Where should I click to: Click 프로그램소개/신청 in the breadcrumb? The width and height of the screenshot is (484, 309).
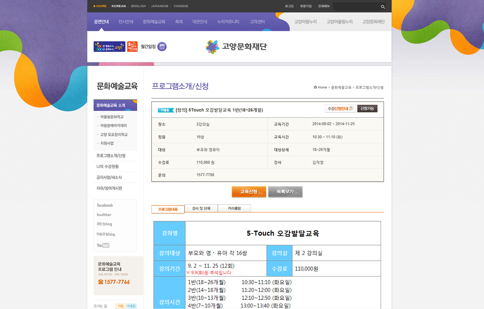(369, 87)
